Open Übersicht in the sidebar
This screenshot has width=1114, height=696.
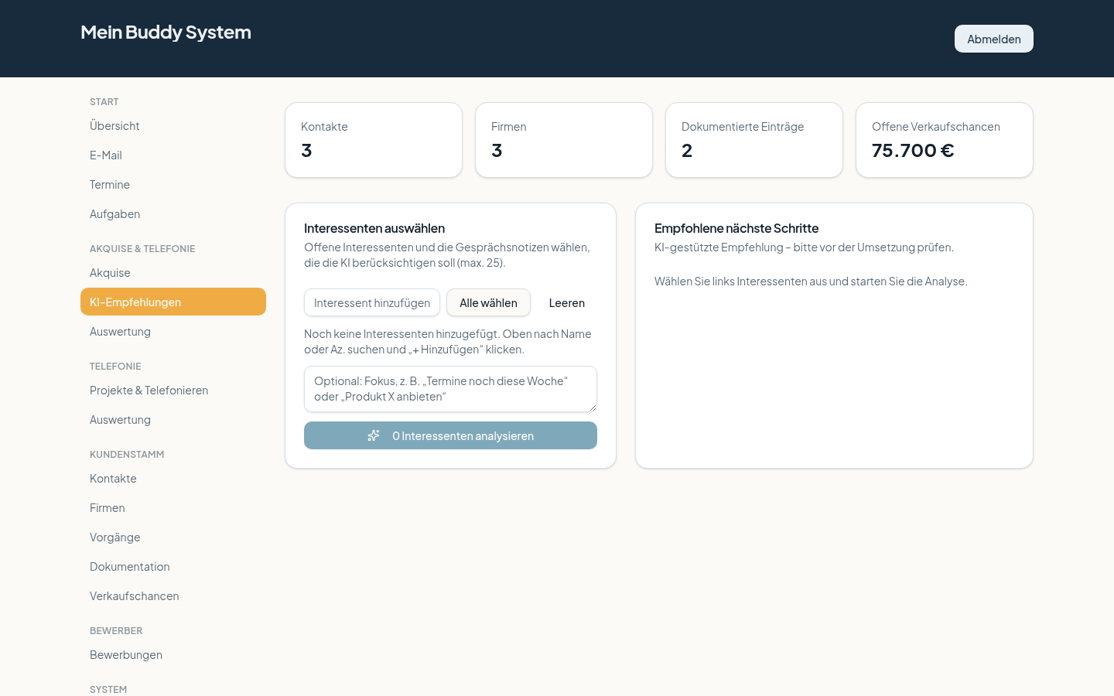(x=173, y=125)
